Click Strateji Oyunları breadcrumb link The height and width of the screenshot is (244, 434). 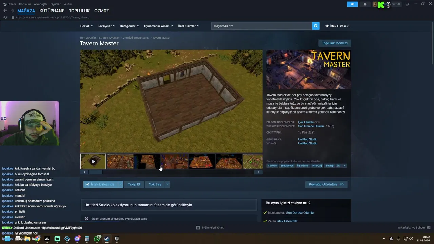pyautogui.click(x=109, y=38)
